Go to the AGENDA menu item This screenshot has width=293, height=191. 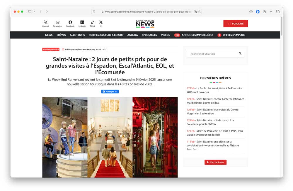click(132, 35)
